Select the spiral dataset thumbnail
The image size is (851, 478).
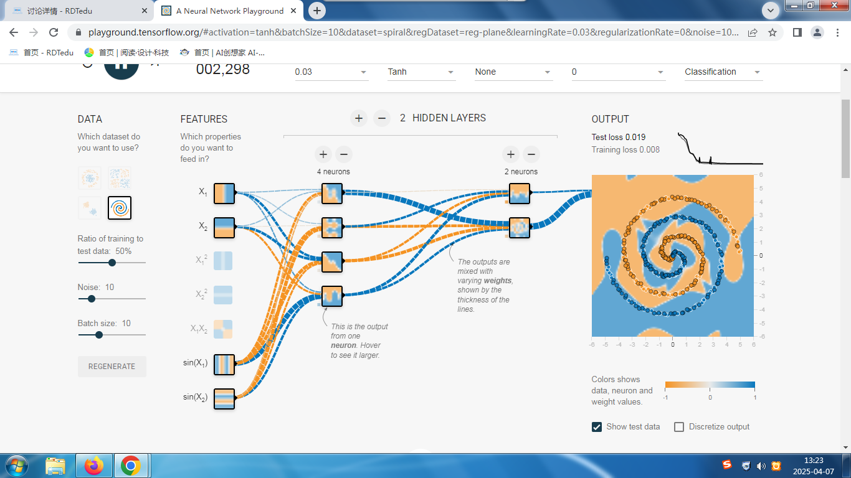coord(120,208)
